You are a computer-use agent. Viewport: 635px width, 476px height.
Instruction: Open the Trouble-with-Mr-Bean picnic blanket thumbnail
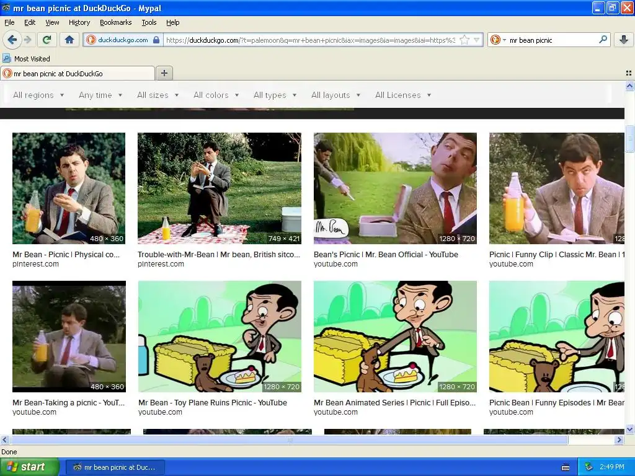(220, 188)
